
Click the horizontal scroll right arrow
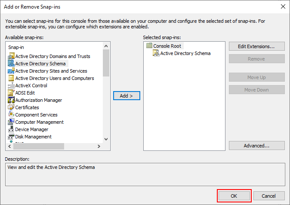click(99, 146)
